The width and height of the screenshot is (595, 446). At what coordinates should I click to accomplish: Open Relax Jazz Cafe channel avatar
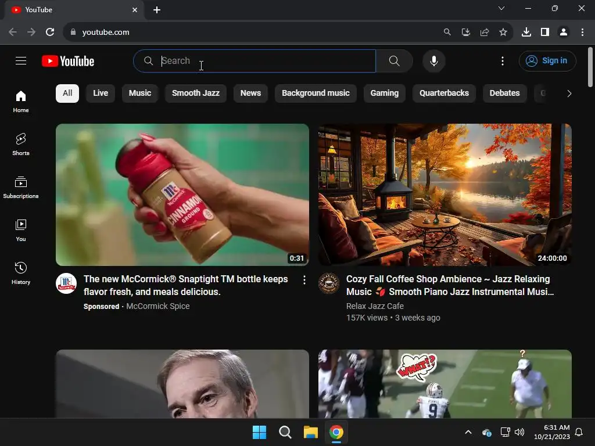[x=329, y=283]
